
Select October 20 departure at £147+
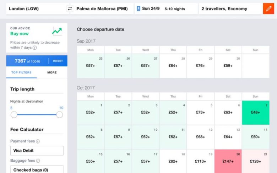pos(228,161)
